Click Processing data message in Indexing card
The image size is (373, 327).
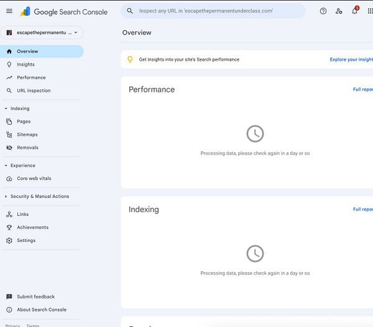(255, 273)
